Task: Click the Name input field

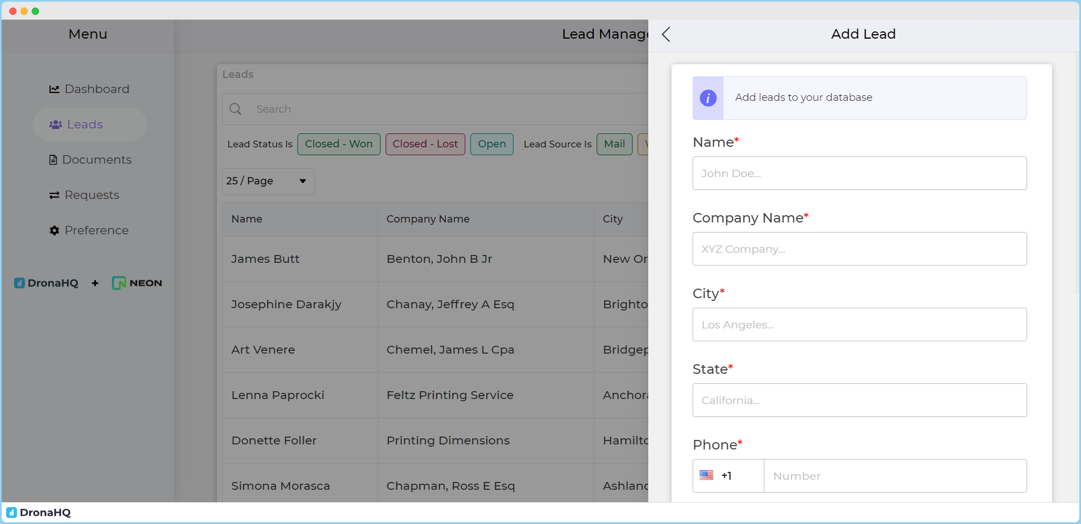Action: (859, 173)
